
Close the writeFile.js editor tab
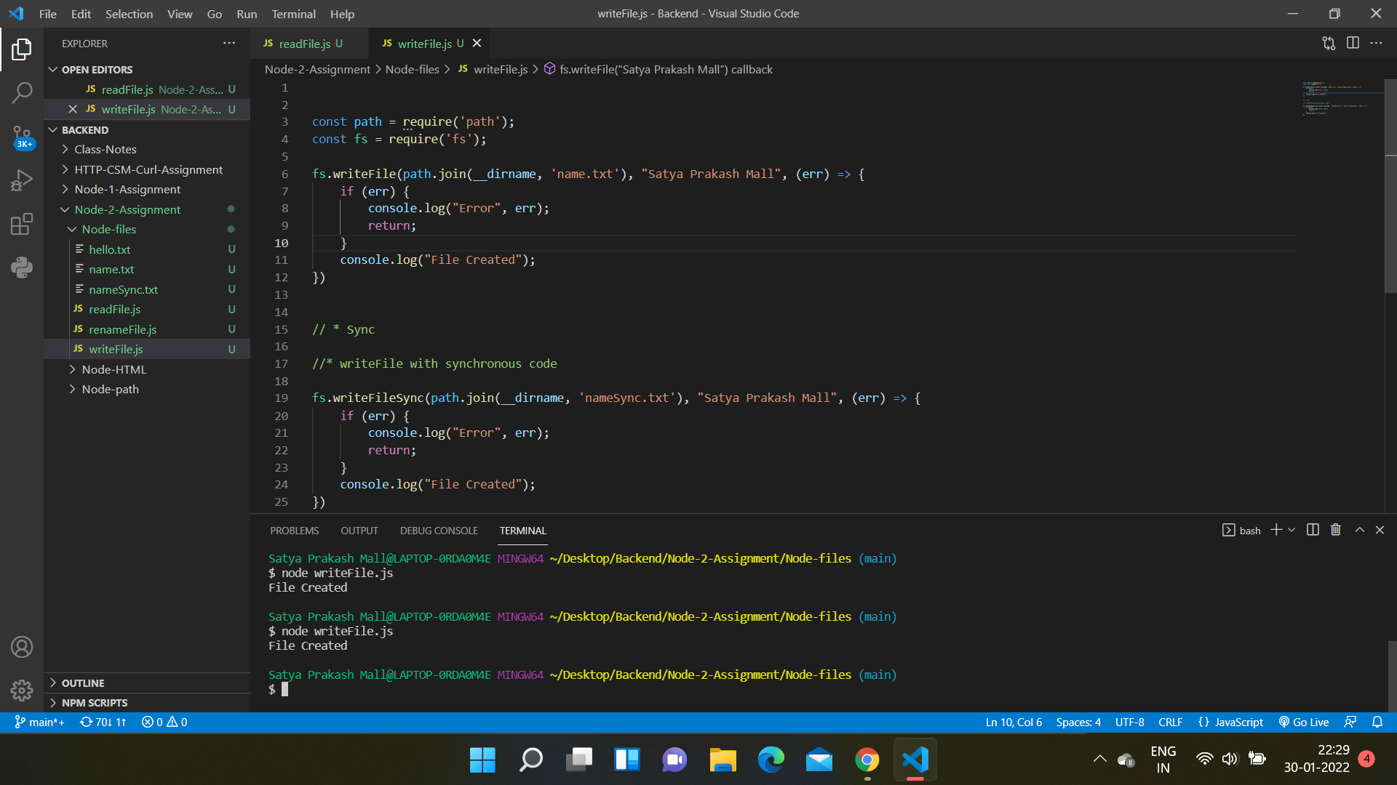(477, 44)
